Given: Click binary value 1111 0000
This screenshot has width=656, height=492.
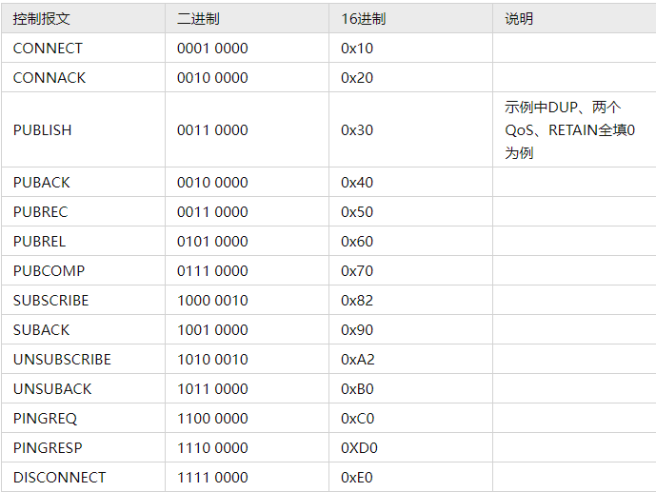Looking at the screenshot, I should [x=212, y=477].
